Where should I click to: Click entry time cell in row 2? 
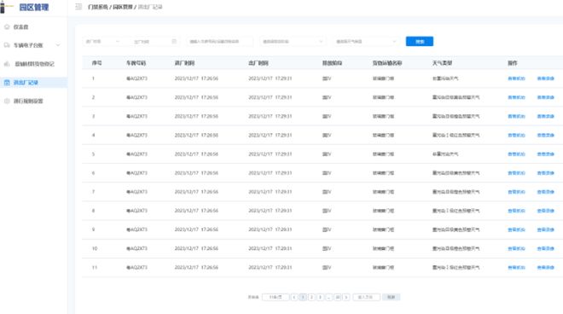click(x=196, y=97)
